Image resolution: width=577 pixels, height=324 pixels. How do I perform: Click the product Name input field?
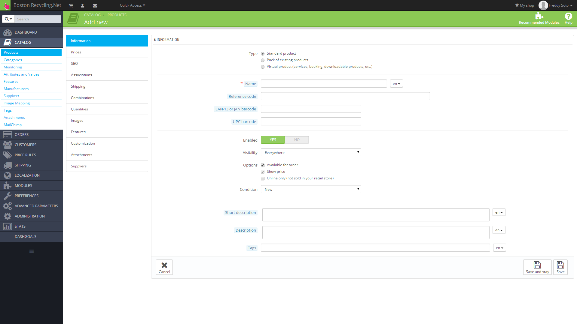tap(324, 84)
